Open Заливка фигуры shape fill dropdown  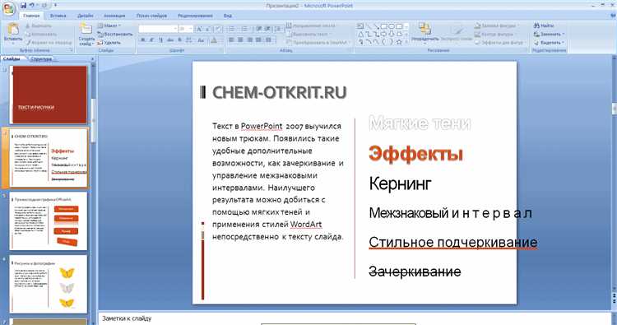click(497, 26)
